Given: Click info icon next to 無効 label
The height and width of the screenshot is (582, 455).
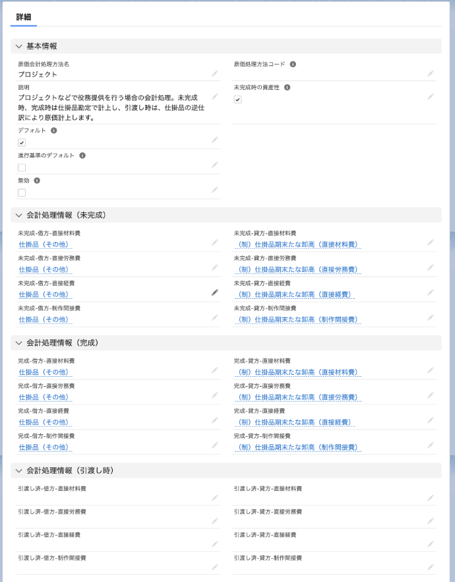Looking at the screenshot, I should pyautogui.click(x=37, y=180).
